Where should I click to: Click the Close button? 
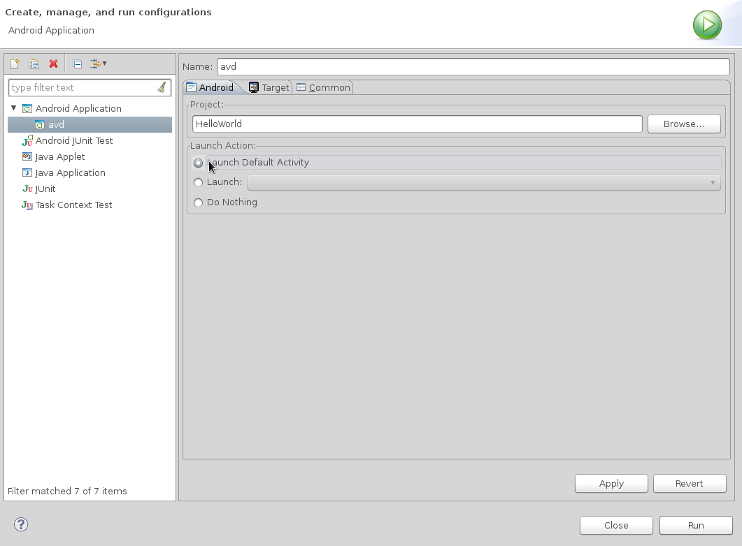click(616, 525)
